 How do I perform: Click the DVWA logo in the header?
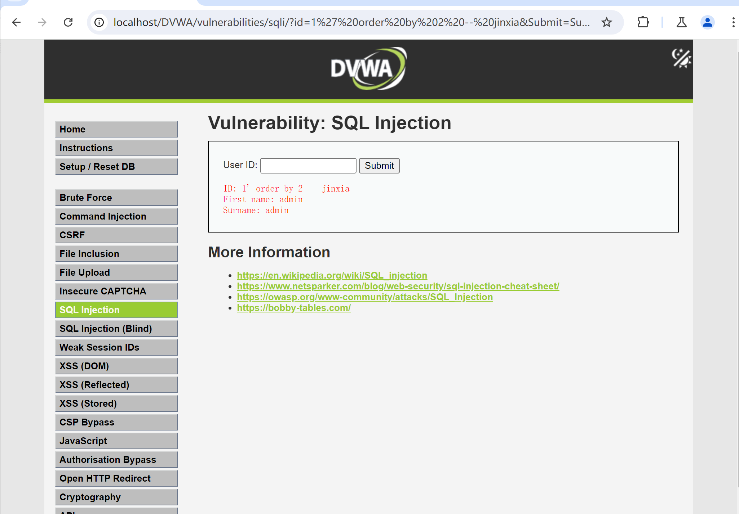point(368,68)
